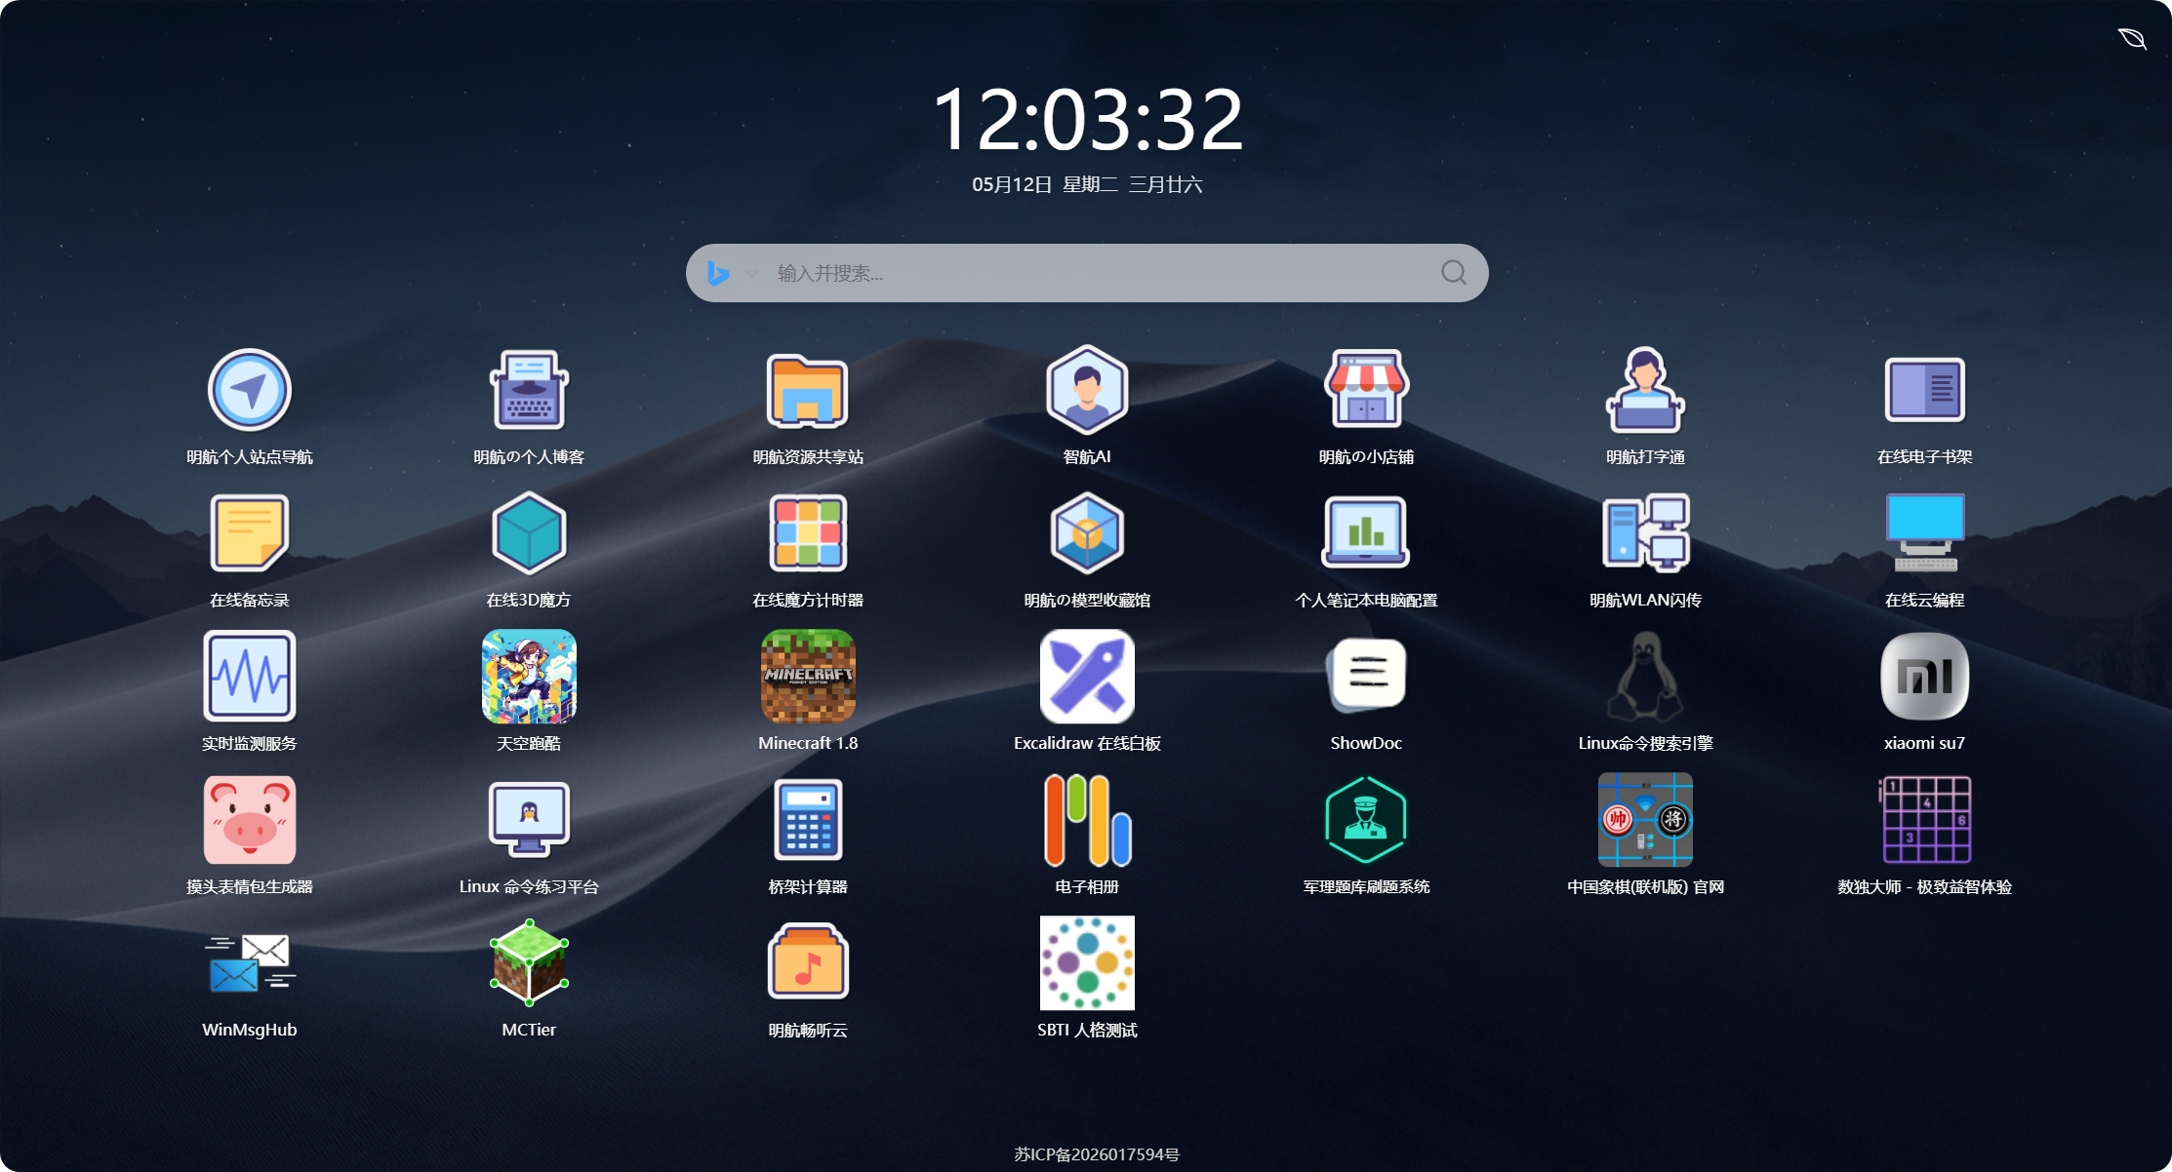Launch the 数独大师 sudoku grid icon

click(x=1924, y=820)
